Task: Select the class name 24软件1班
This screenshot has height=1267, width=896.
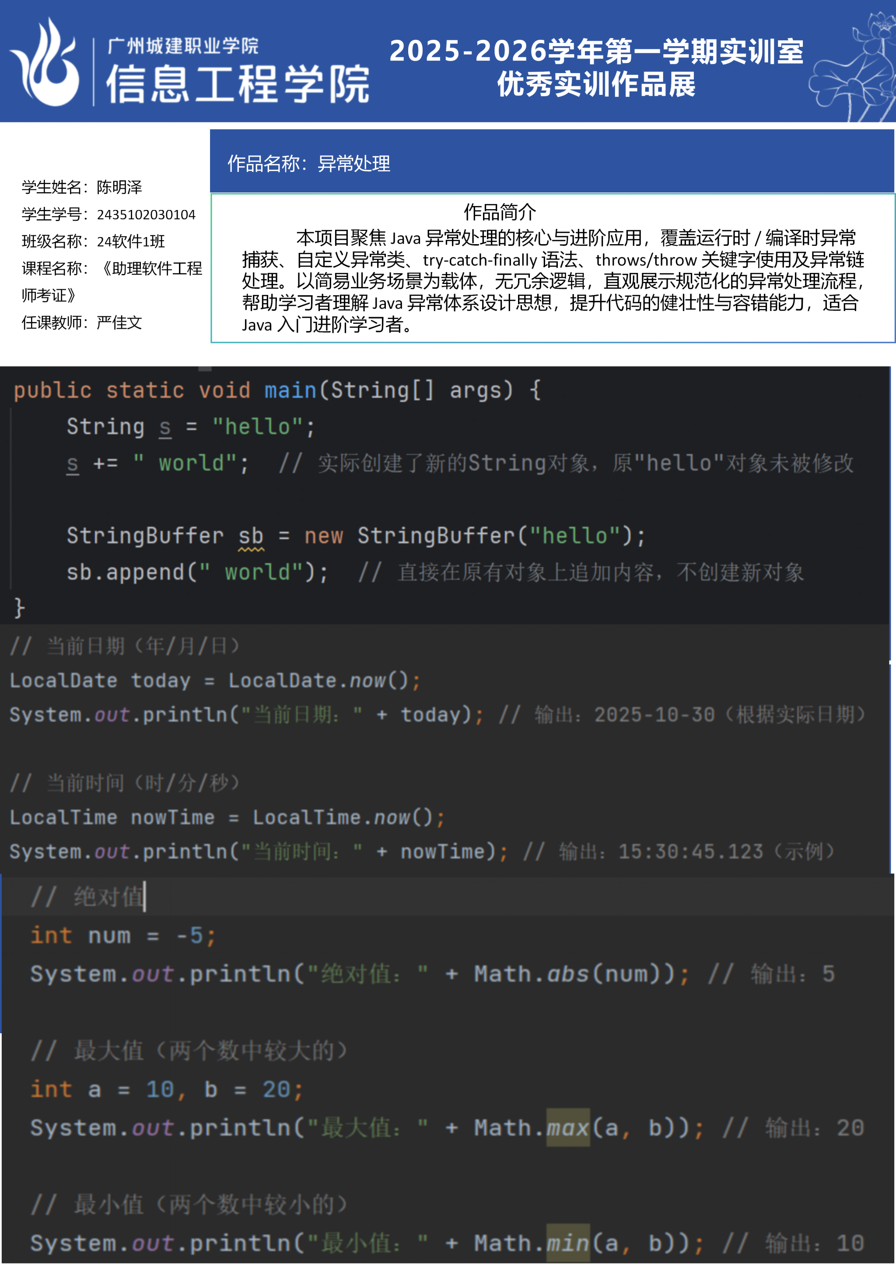Action: pyautogui.click(x=131, y=241)
